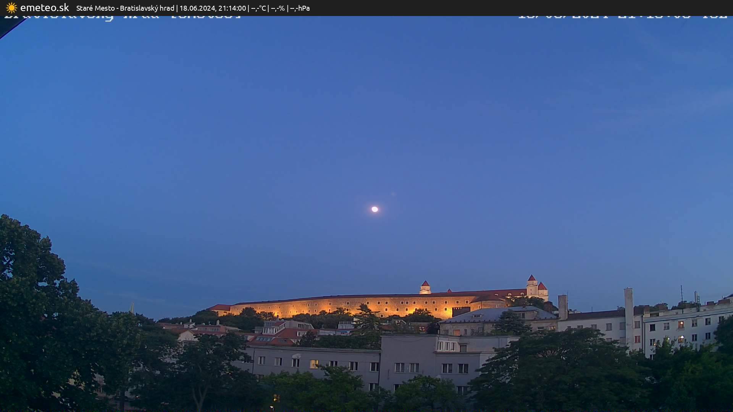733x412 pixels.
Task: Click the glowing moon in the night sky
Action: 375,209
